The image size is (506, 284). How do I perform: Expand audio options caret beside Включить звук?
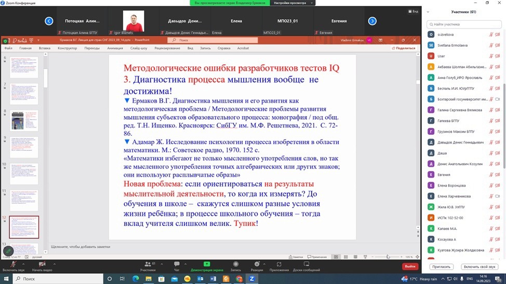tap(26, 263)
